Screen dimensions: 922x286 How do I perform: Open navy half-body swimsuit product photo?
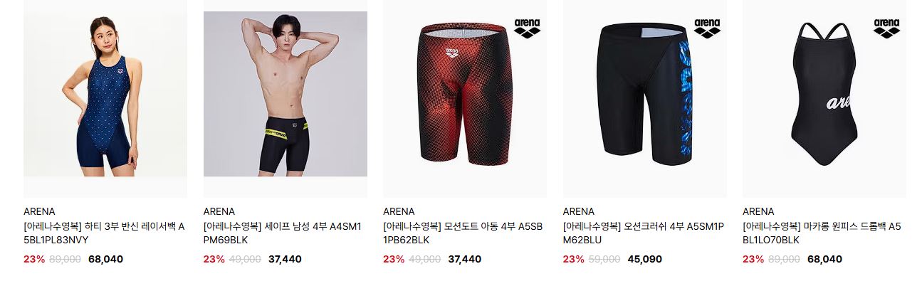105,99
